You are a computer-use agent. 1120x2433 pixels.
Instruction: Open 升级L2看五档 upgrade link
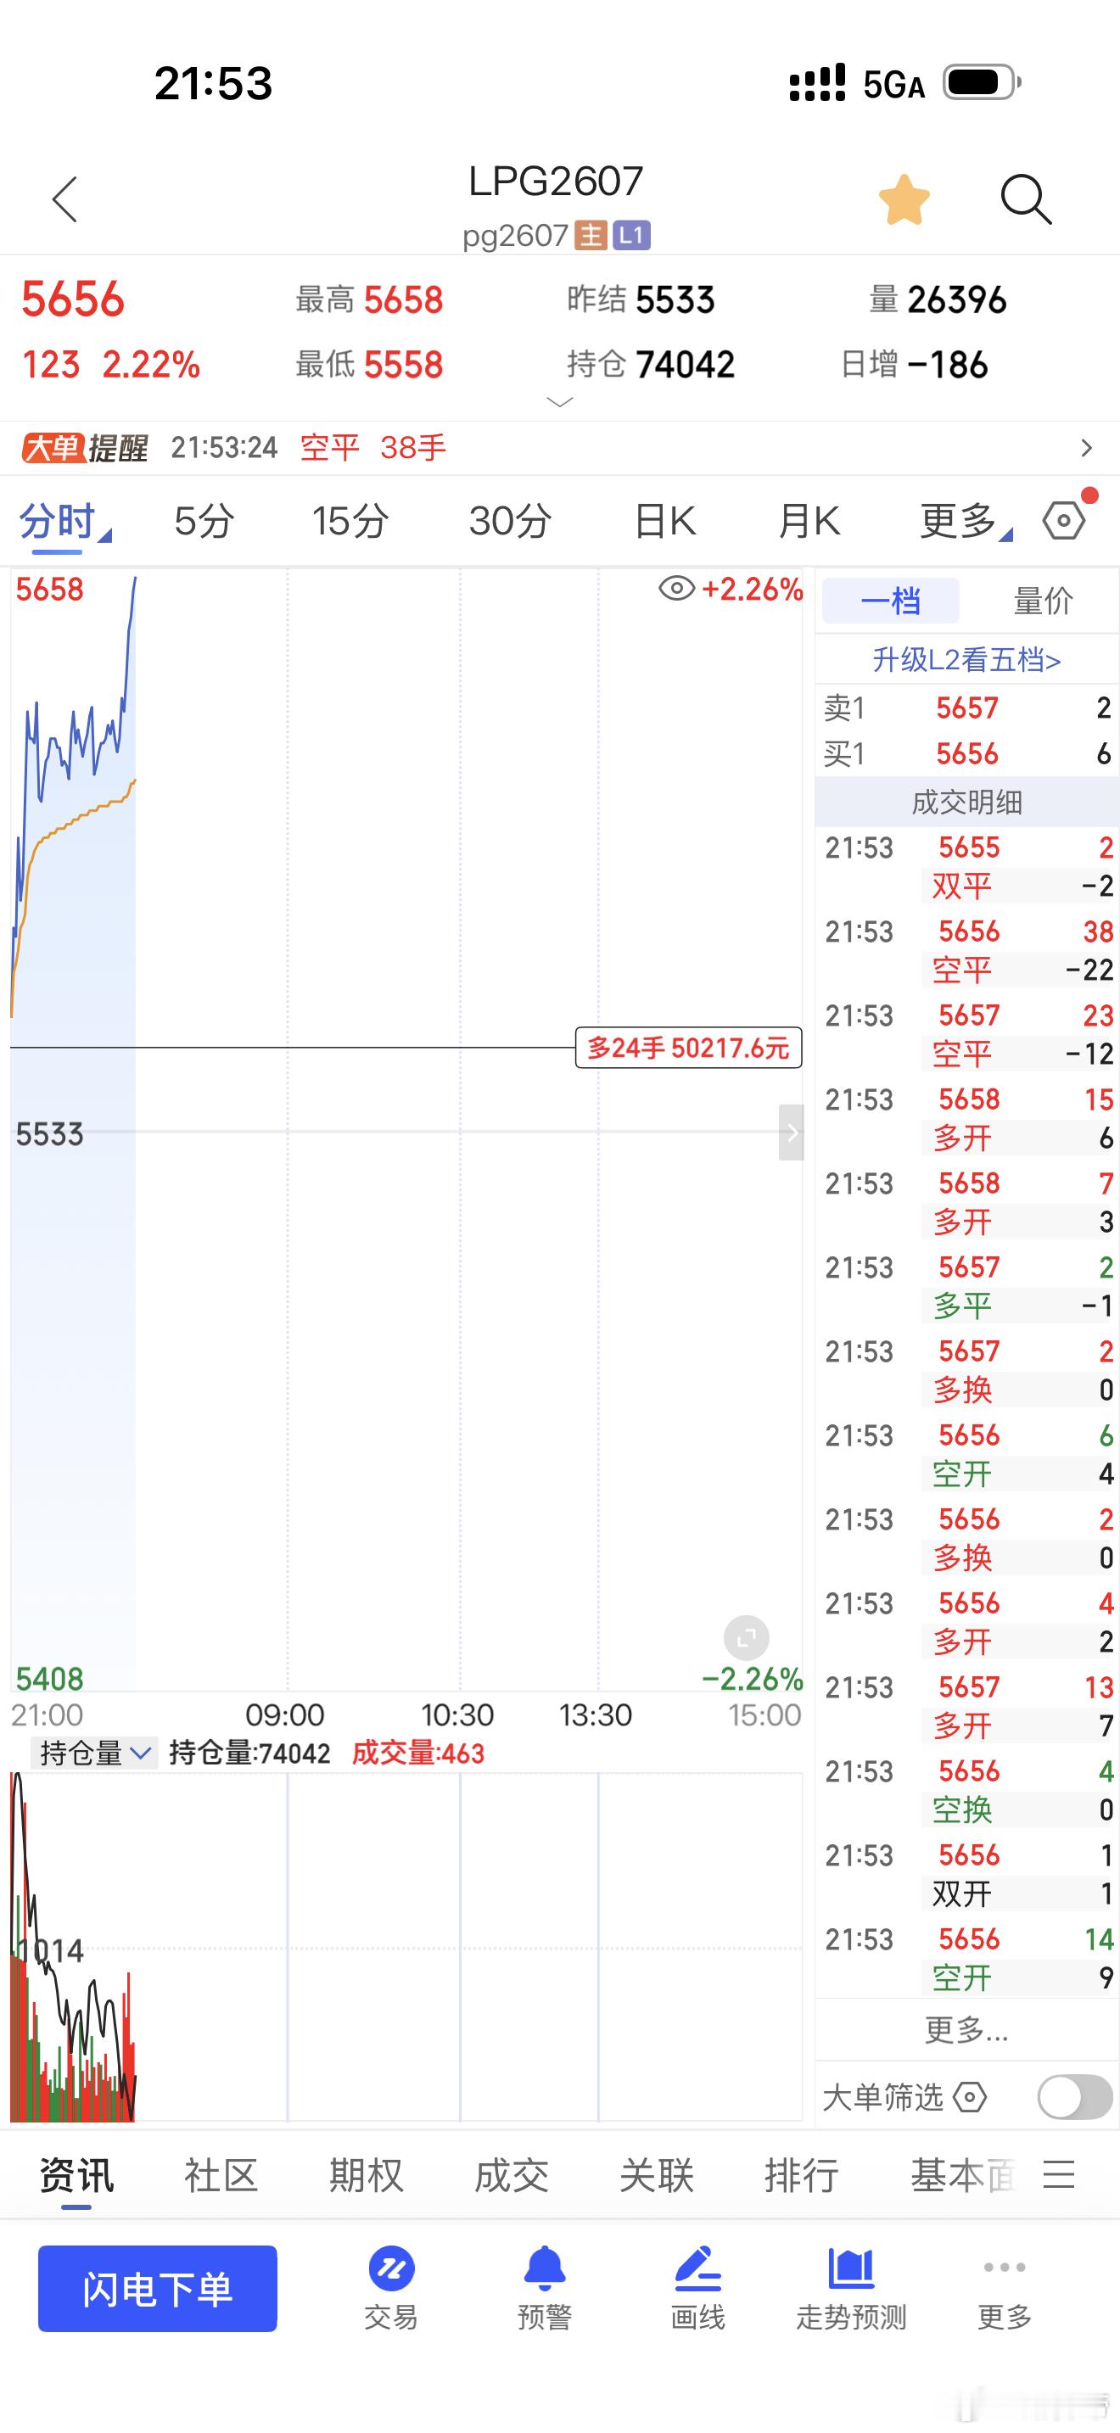[966, 659]
